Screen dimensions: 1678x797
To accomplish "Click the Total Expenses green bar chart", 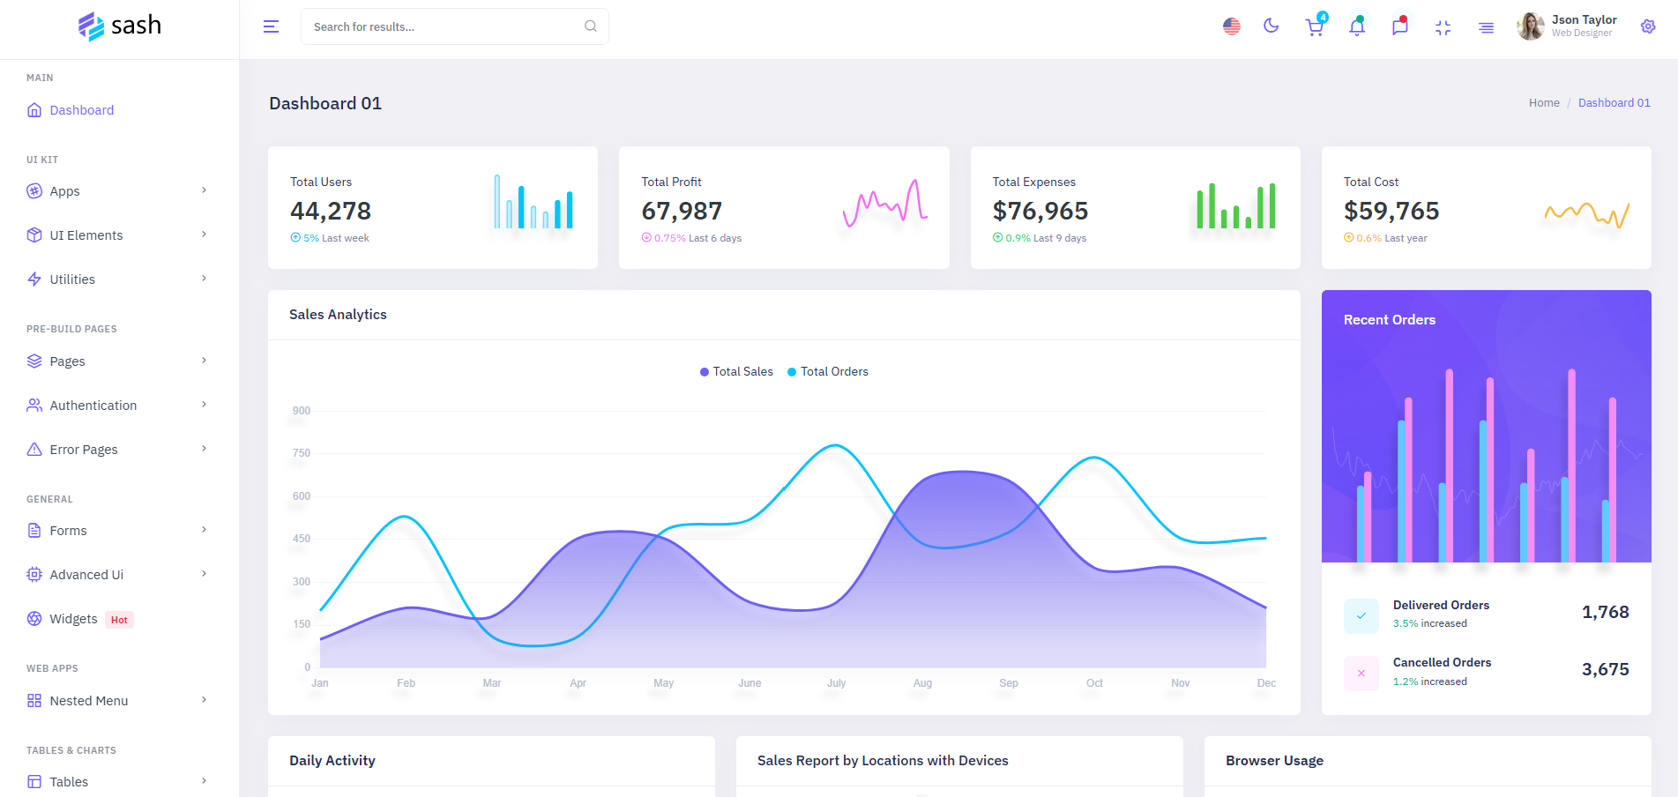I will 1235,205.
